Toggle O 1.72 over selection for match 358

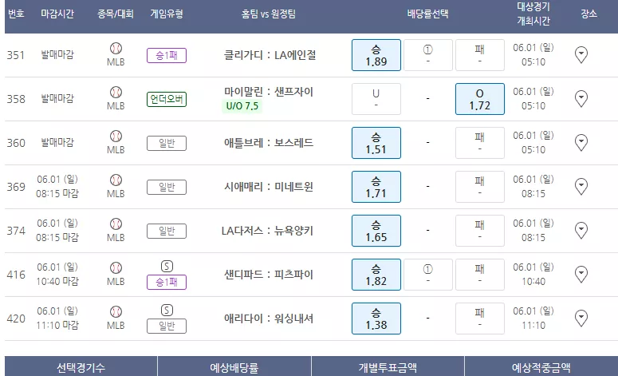tap(480, 99)
